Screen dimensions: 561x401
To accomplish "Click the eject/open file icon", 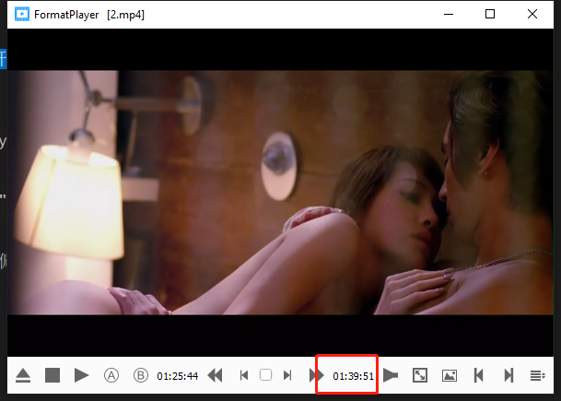I will (x=23, y=375).
